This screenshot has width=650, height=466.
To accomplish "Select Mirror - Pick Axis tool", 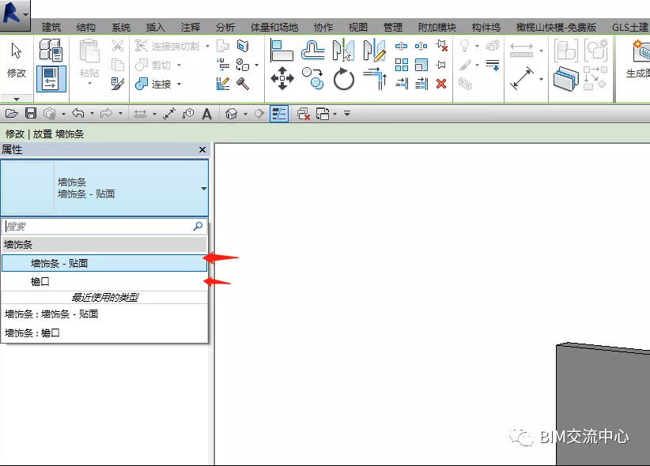I will point(344,50).
